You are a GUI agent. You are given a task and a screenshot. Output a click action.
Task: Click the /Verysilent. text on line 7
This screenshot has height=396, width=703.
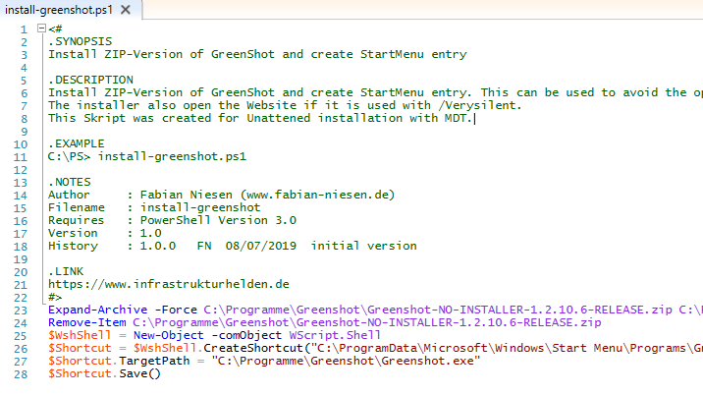click(x=480, y=105)
